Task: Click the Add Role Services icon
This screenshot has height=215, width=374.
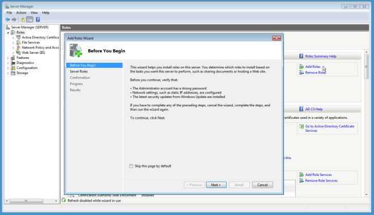Action: pos(301,174)
